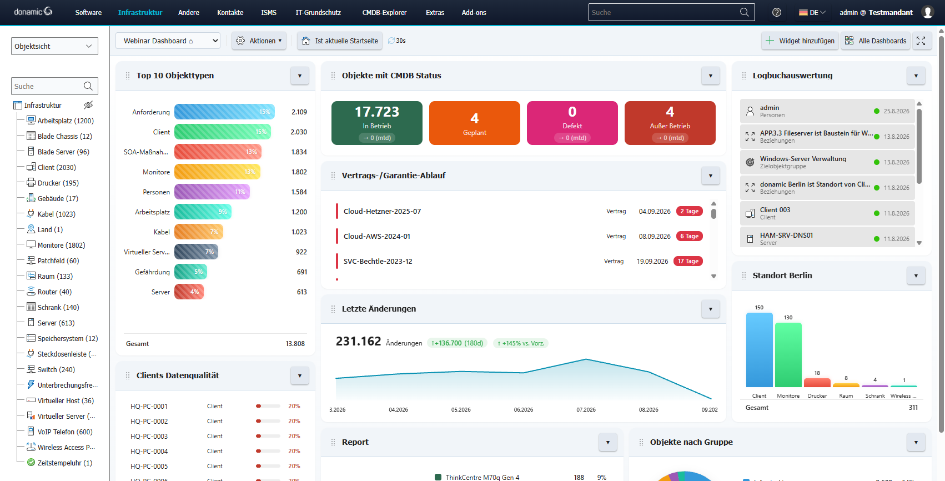Open the DE language dropdown
Image resolution: width=945 pixels, height=481 pixels.
click(x=812, y=12)
